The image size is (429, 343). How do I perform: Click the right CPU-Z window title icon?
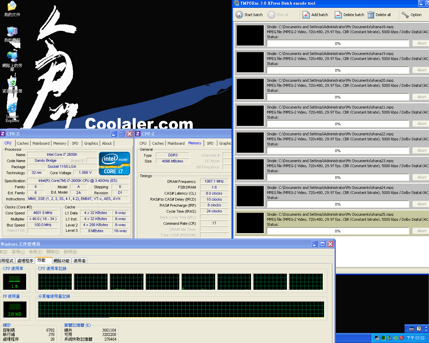[137, 134]
